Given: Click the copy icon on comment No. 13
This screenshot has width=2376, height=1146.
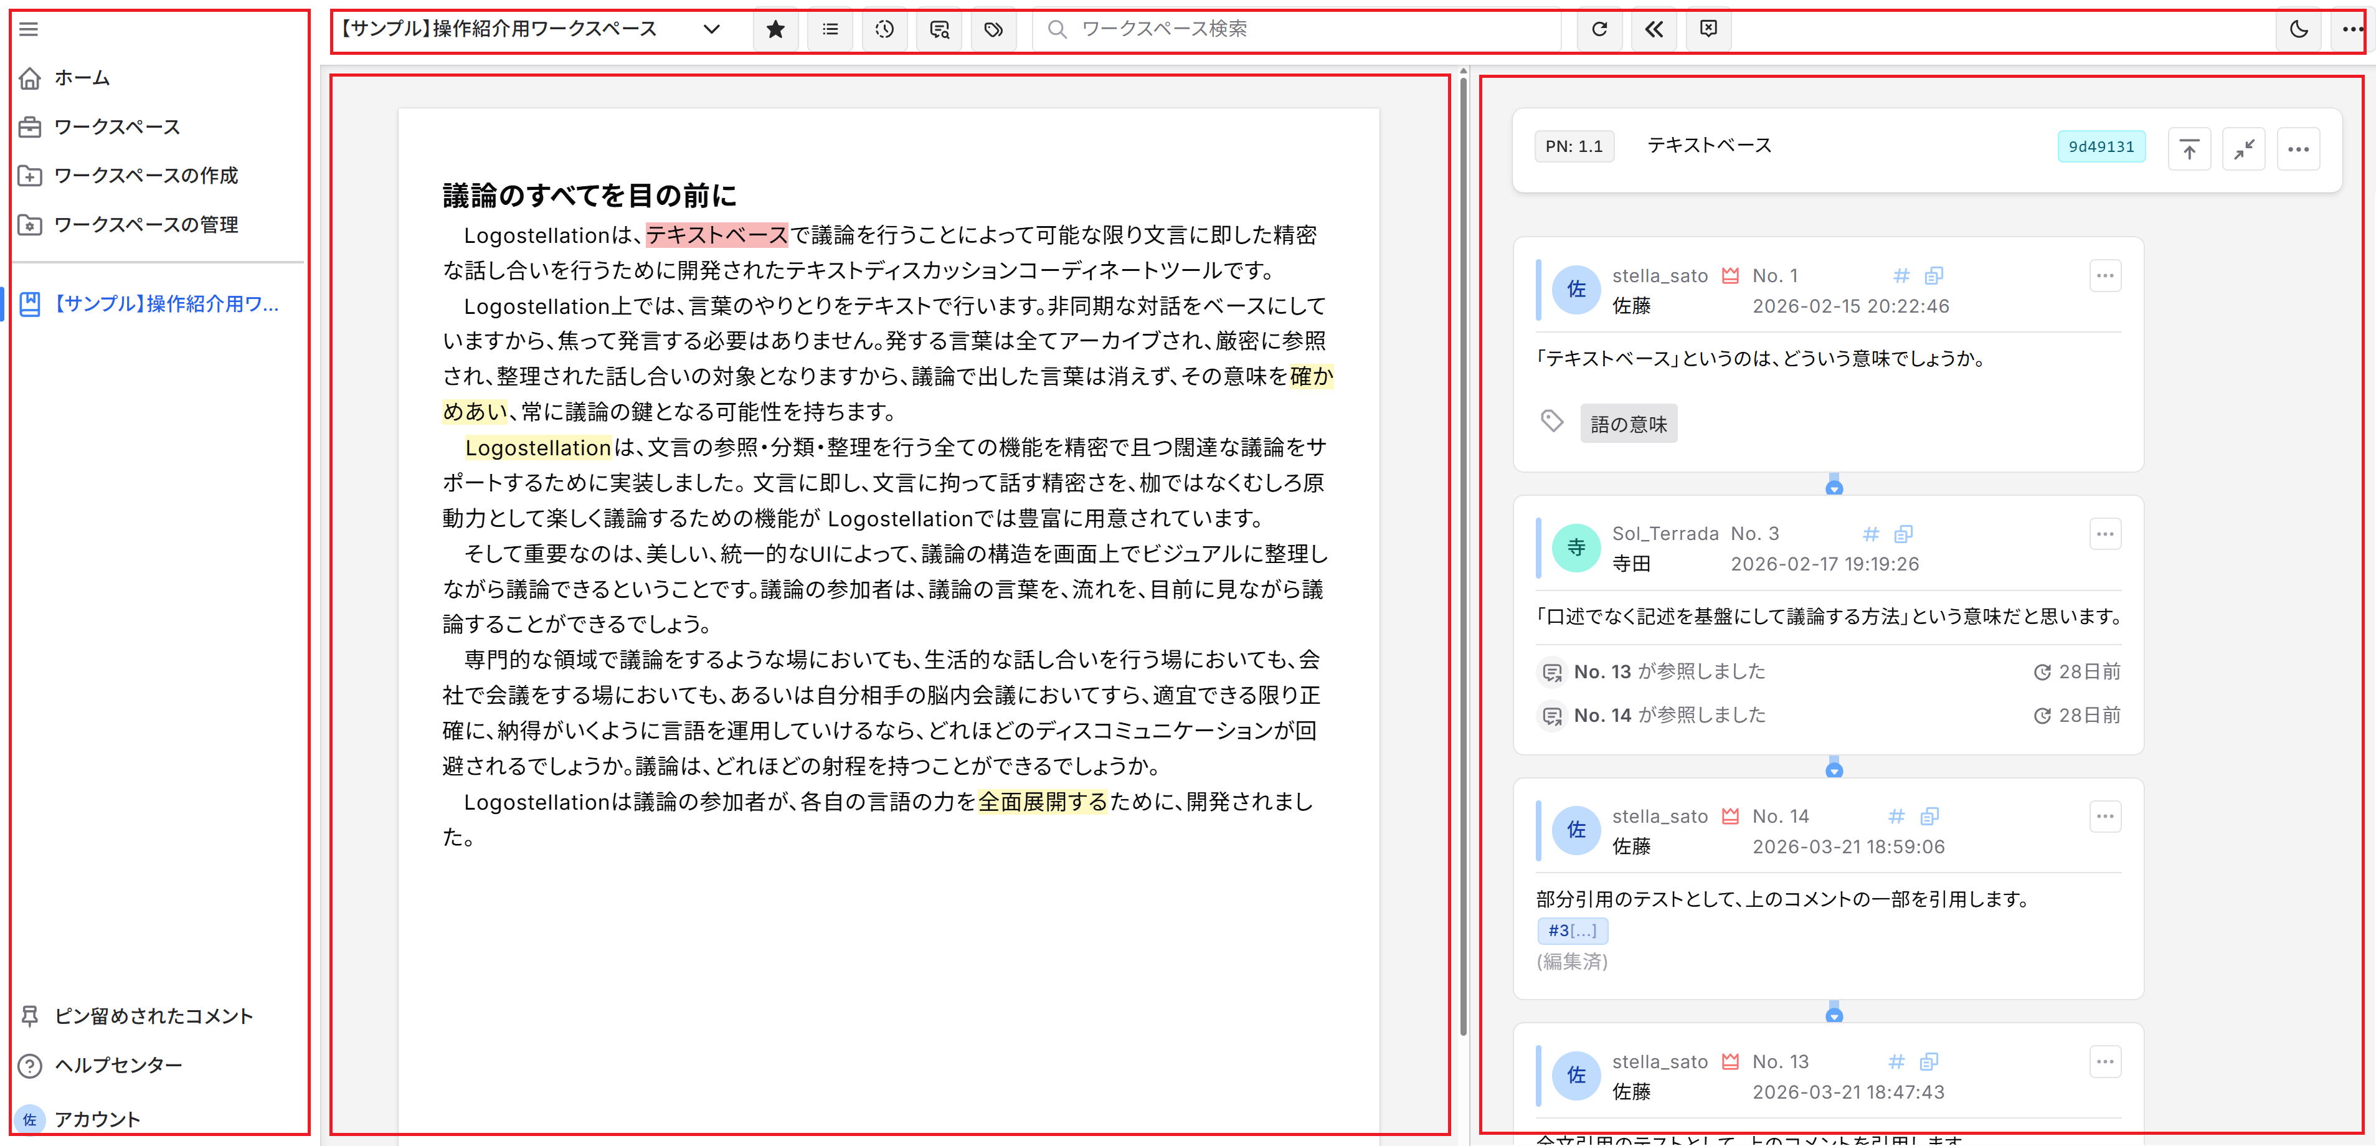Looking at the screenshot, I should coord(1929,1062).
